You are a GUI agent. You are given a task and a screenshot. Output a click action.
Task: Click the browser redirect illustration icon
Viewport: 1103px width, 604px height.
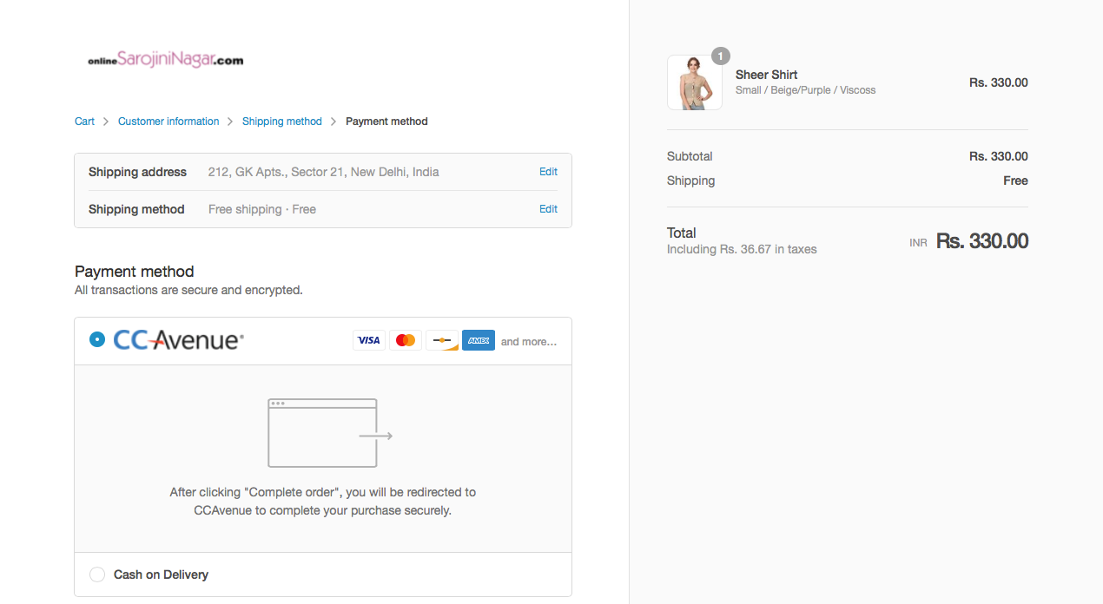coord(330,433)
